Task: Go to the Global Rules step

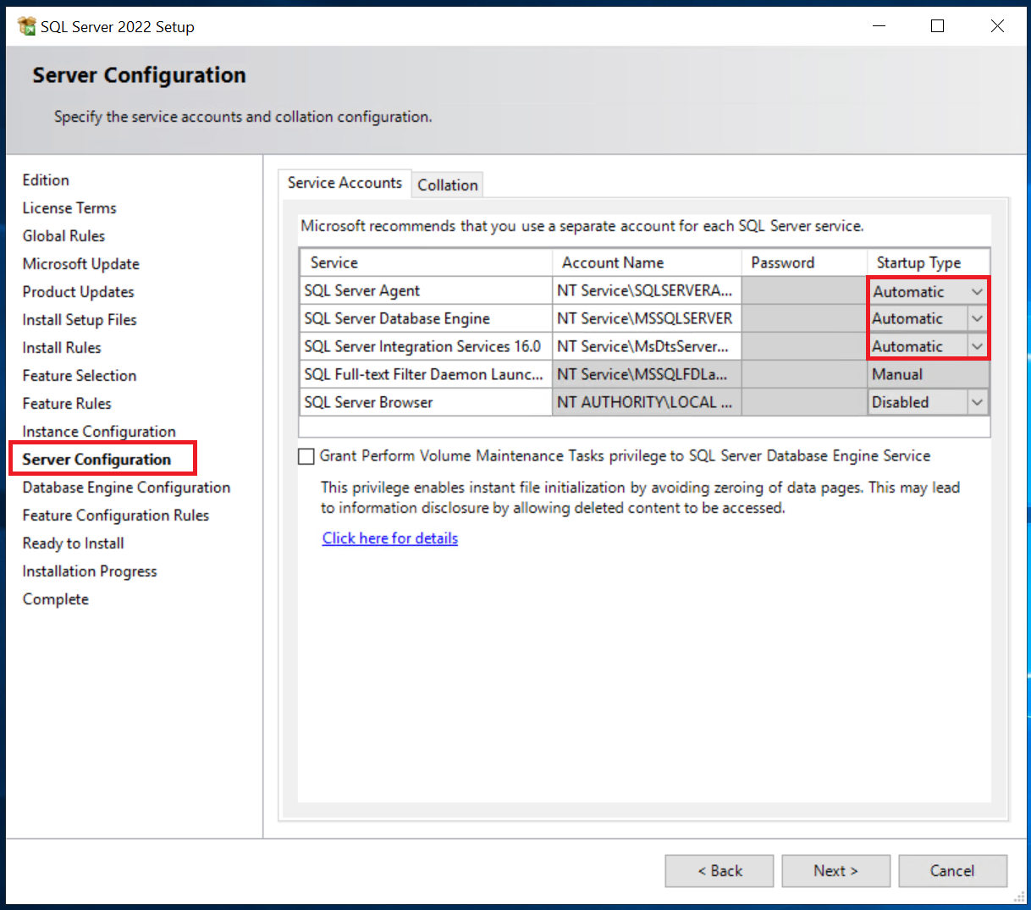Action: (63, 236)
